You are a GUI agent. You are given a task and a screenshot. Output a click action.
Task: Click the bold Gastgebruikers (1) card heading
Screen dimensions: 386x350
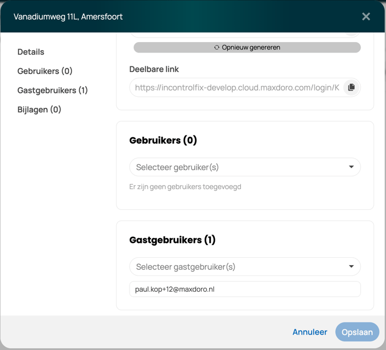pos(172,240)
